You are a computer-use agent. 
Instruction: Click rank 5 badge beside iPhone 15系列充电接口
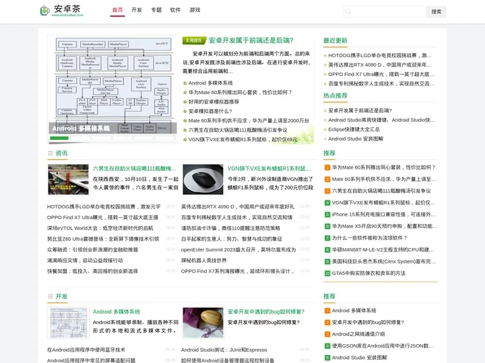click(327, 214)
